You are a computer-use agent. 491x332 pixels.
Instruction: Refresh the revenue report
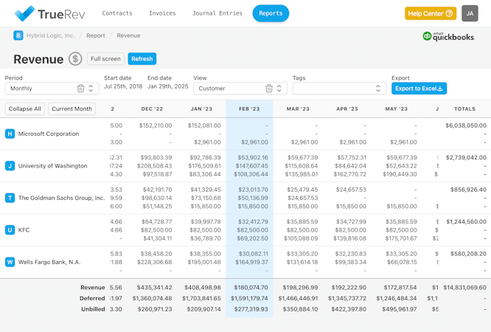pos(142,58)
